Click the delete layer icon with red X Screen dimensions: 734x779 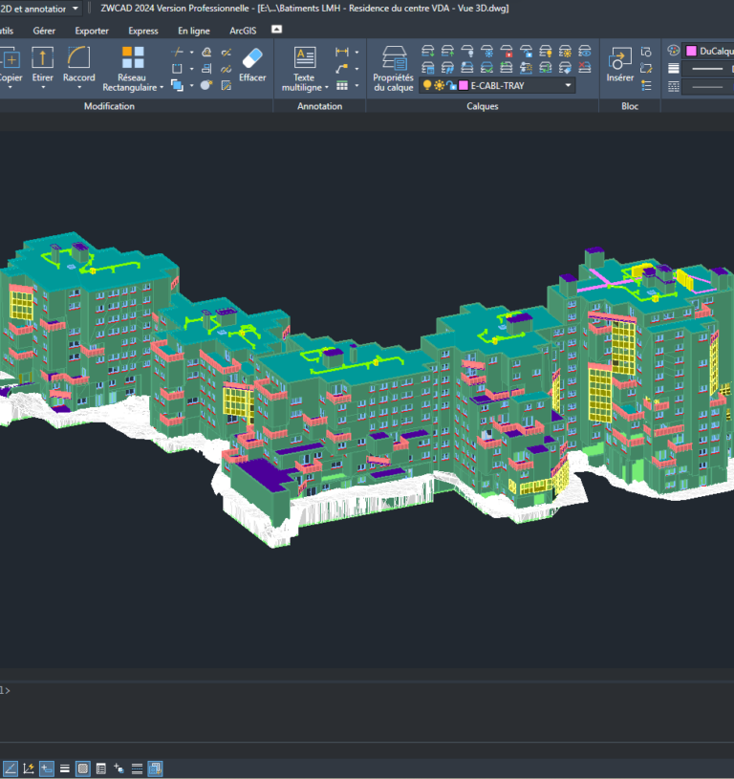click(585, 68)
